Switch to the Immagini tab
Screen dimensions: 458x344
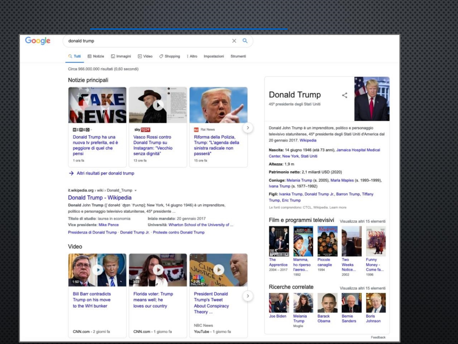(x=121, y=56)
